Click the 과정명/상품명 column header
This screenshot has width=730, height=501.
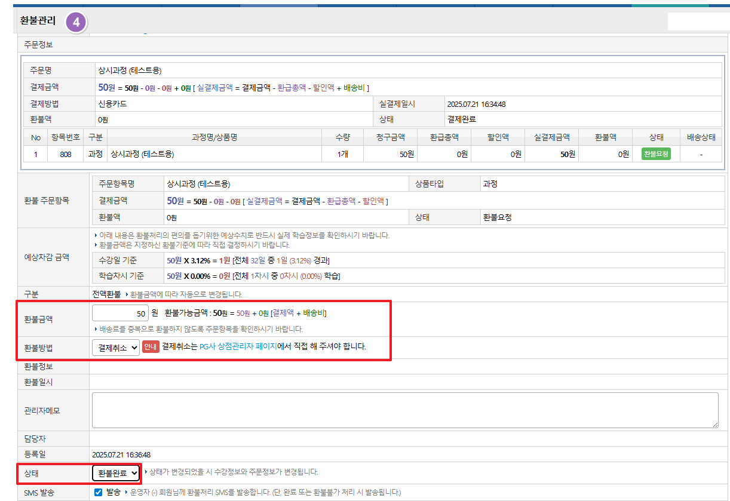214,137
